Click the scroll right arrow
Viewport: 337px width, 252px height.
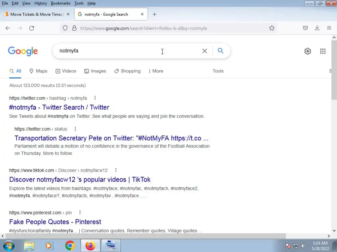[x=329, y=236]
